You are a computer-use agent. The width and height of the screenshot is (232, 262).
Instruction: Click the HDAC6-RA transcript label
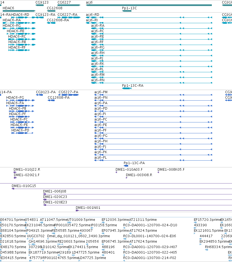coord(12,20)
